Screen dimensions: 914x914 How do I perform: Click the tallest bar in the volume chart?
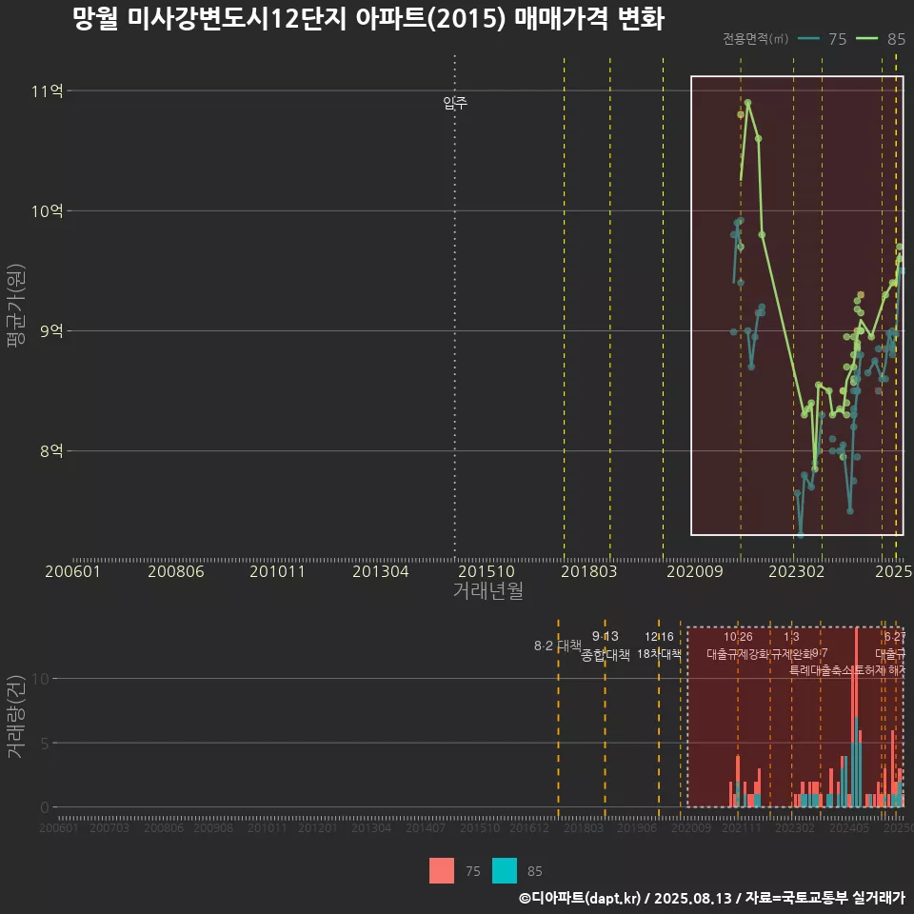(x=856, y=718)
